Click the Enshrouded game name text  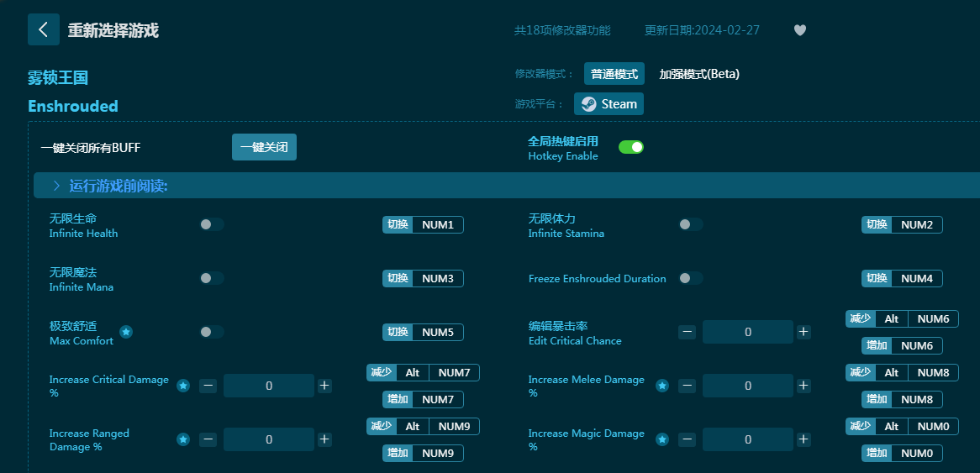[x=73, y=106]
